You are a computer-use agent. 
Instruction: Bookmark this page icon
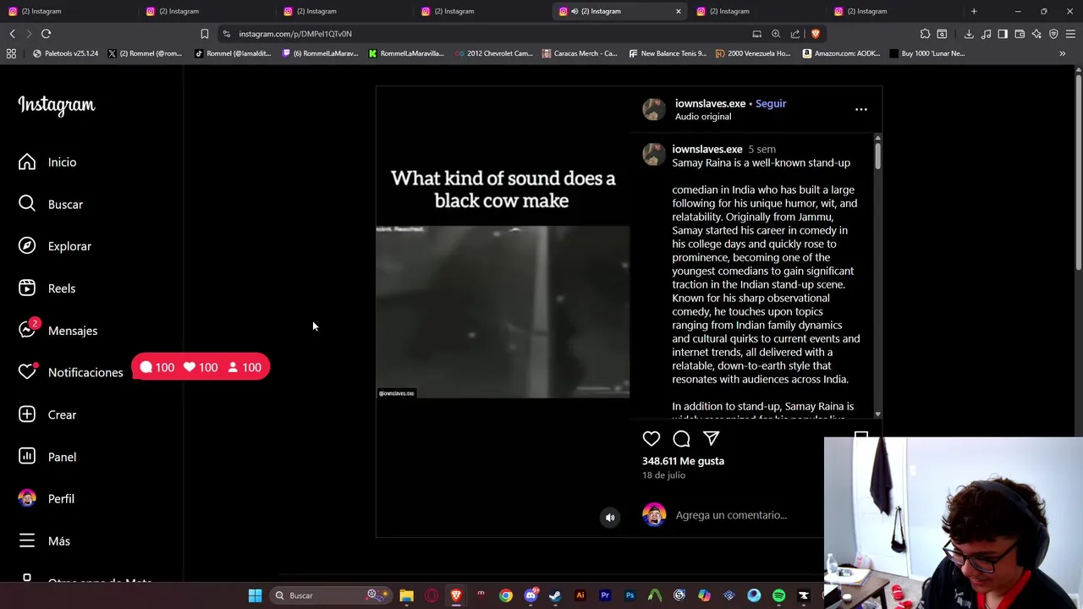204,34
